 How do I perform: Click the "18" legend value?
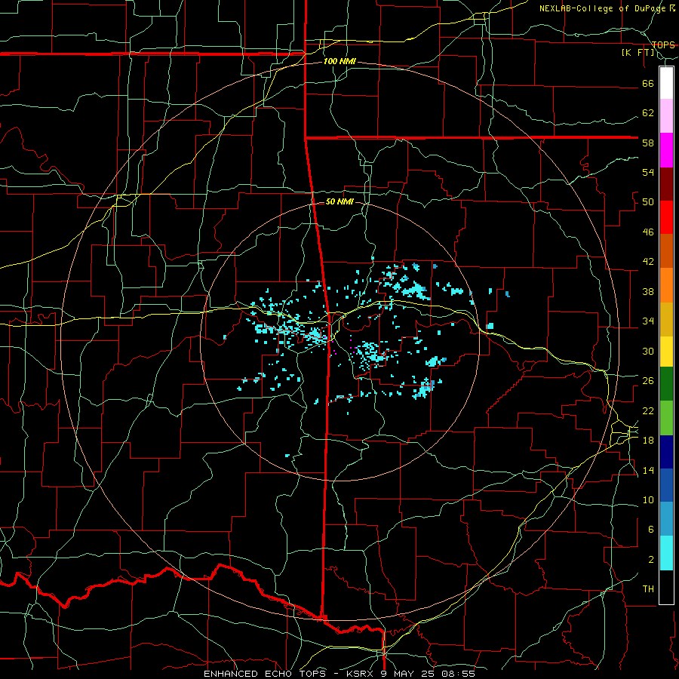coord(648,441)
